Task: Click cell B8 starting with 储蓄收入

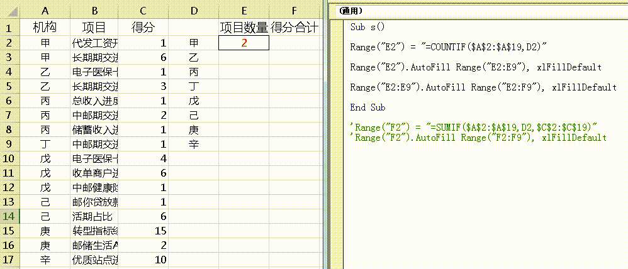Action: point(94,129)
